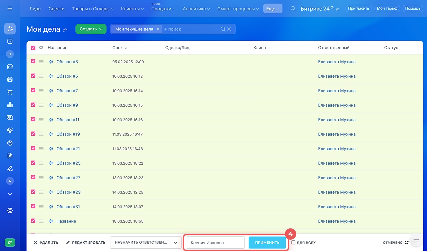Click the search magnifier in top bar
The height and width of the screenshot is (251, 427).
pyautogui.click(x=293, y=8)
